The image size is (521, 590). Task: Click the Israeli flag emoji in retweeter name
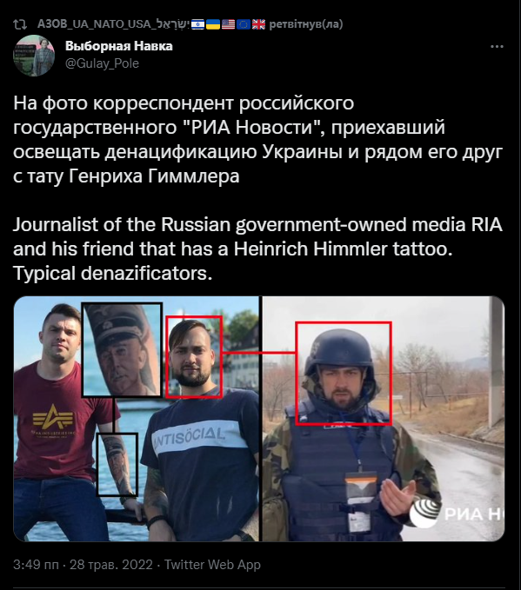197,24
